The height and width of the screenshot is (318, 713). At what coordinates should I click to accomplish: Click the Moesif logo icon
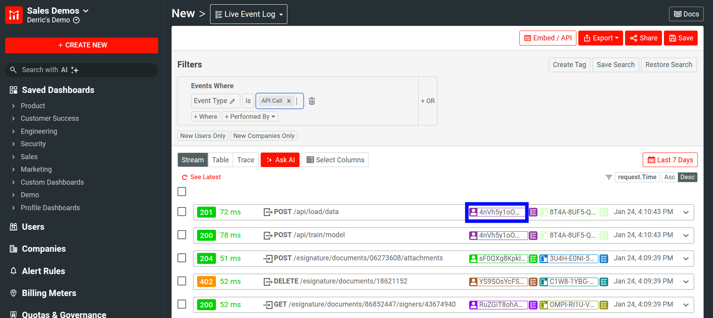pos(14,15)
